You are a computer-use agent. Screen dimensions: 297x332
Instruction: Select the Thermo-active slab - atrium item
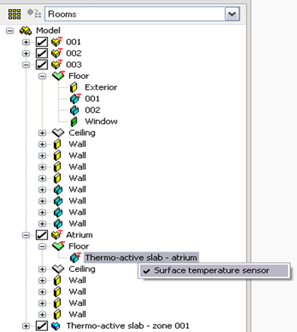pyautogui.click(x=141, y=258)
